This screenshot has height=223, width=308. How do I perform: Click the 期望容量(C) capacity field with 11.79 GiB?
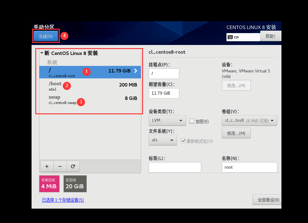tap(164, 93)
